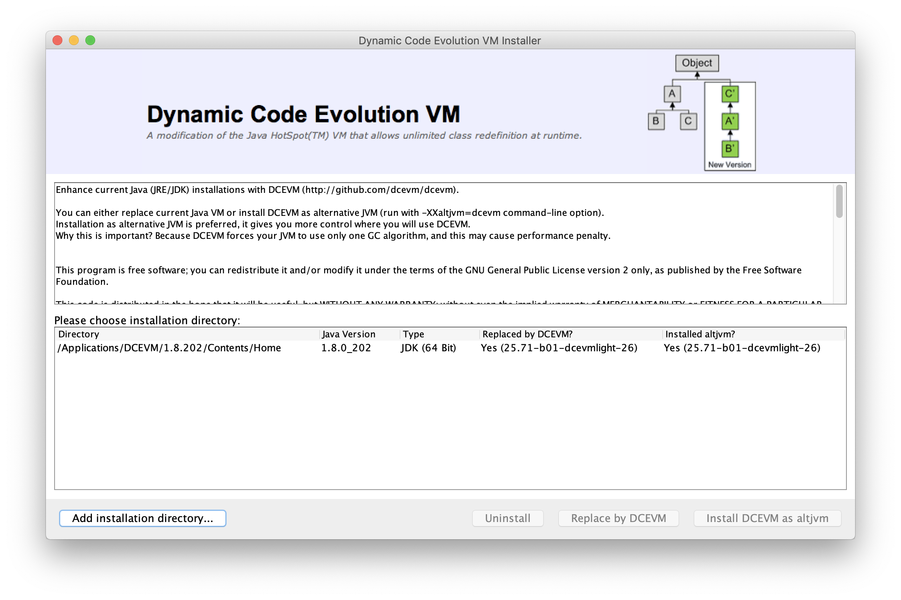Viewport: 901px width, 600px height.
Task: Click the gray A class box
Action: coord(672,94)
